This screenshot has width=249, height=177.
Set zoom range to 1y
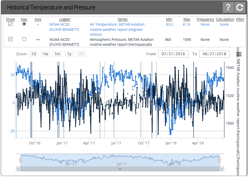69,54
